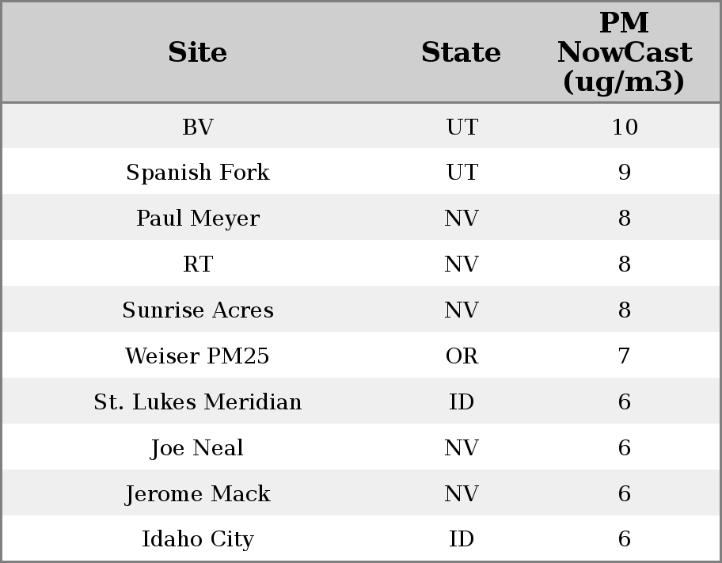Select the PM NowCast value 7
Viewport: 722px width, 563px height.
tap(624, 356)
